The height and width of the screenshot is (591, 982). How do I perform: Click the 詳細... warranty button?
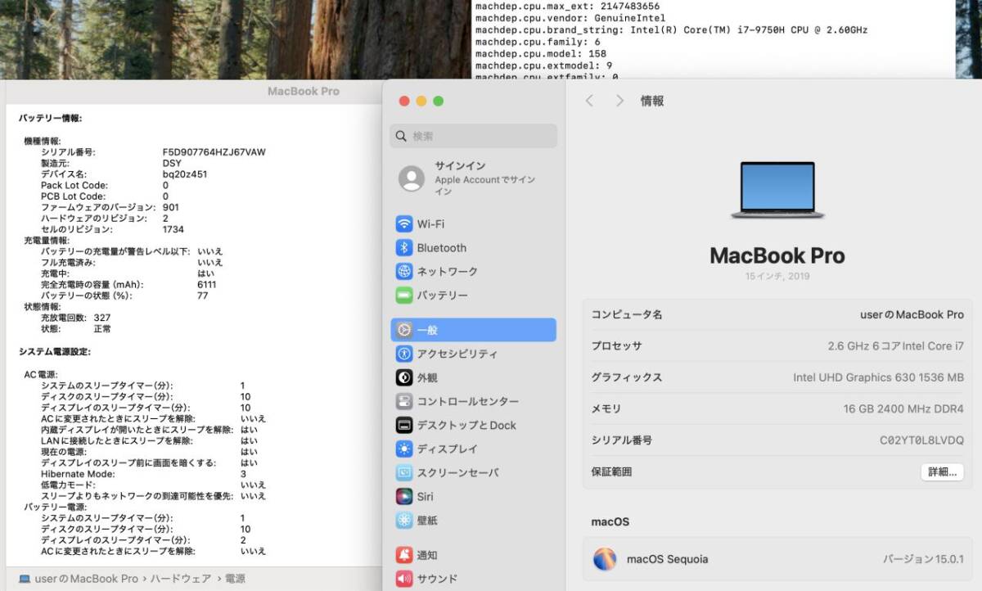[941, 472]
